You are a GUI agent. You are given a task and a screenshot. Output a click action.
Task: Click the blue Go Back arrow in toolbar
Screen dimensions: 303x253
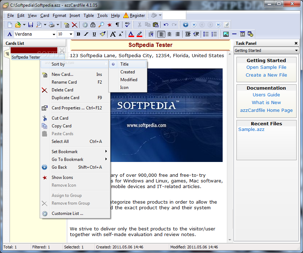[185, 25]
